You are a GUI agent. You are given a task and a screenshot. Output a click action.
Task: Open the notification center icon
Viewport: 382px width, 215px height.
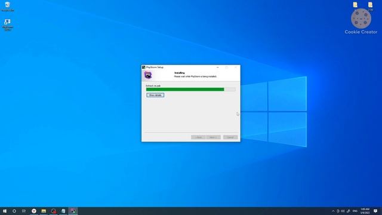(375, 211)
